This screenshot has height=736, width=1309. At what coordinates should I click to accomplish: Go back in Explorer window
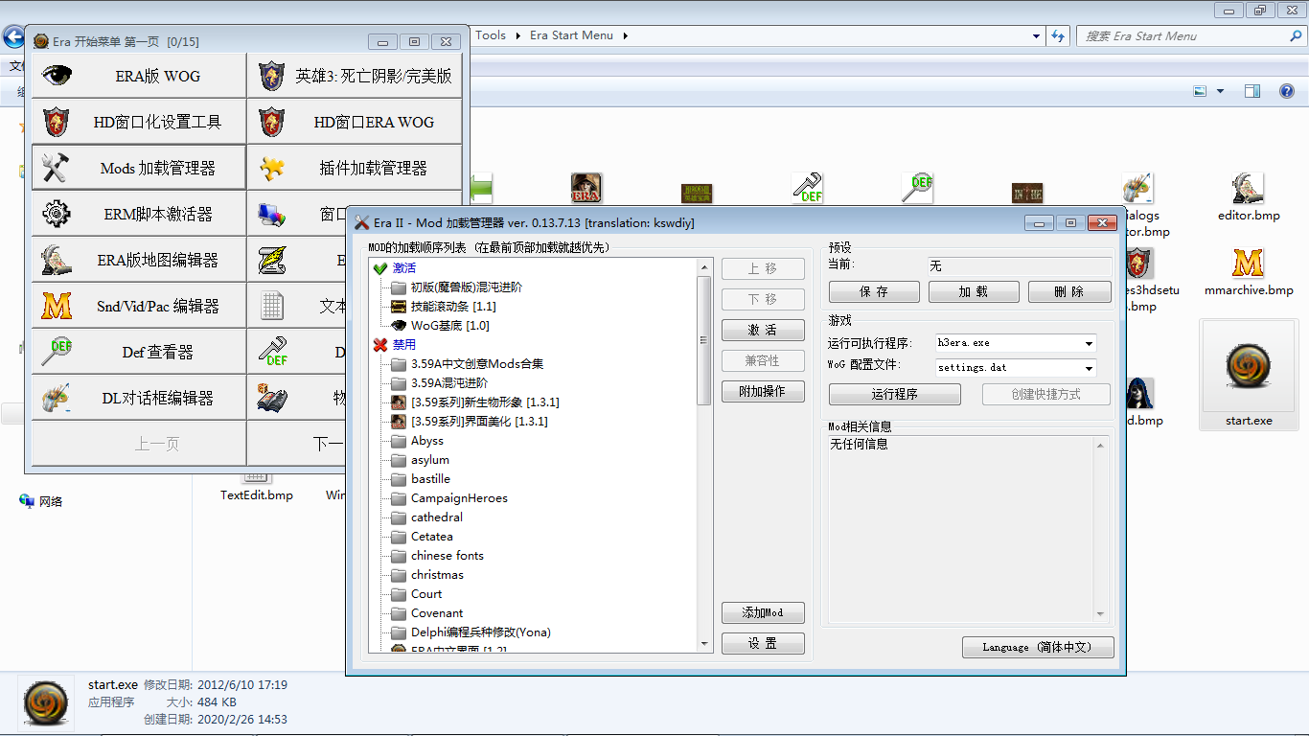click(x=13, y=37)
